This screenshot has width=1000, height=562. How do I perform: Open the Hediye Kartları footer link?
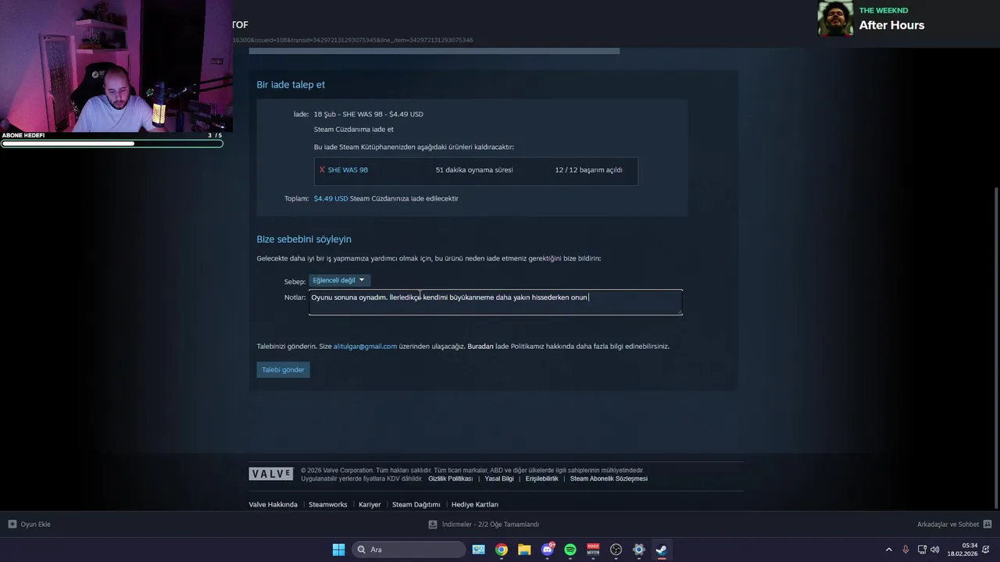[x=475, y=504]
